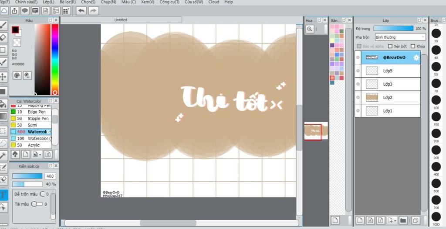Open the Lớp(L) menu
446x229 pixels.
tap(48, 2)
